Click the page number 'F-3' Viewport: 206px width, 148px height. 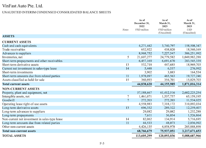tap(102, 143)
